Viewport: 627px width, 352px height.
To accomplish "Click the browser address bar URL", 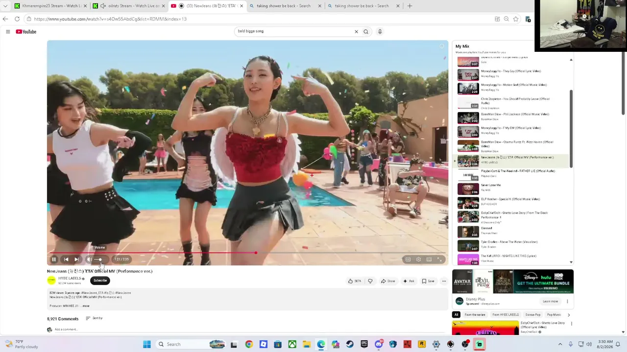I will (x=110, y=19).
